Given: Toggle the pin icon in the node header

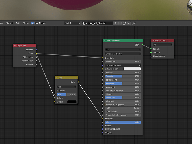Looking at the screenshot, I should point(134,23).
